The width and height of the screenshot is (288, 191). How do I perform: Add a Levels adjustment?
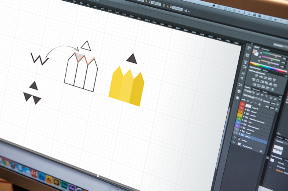261,77
